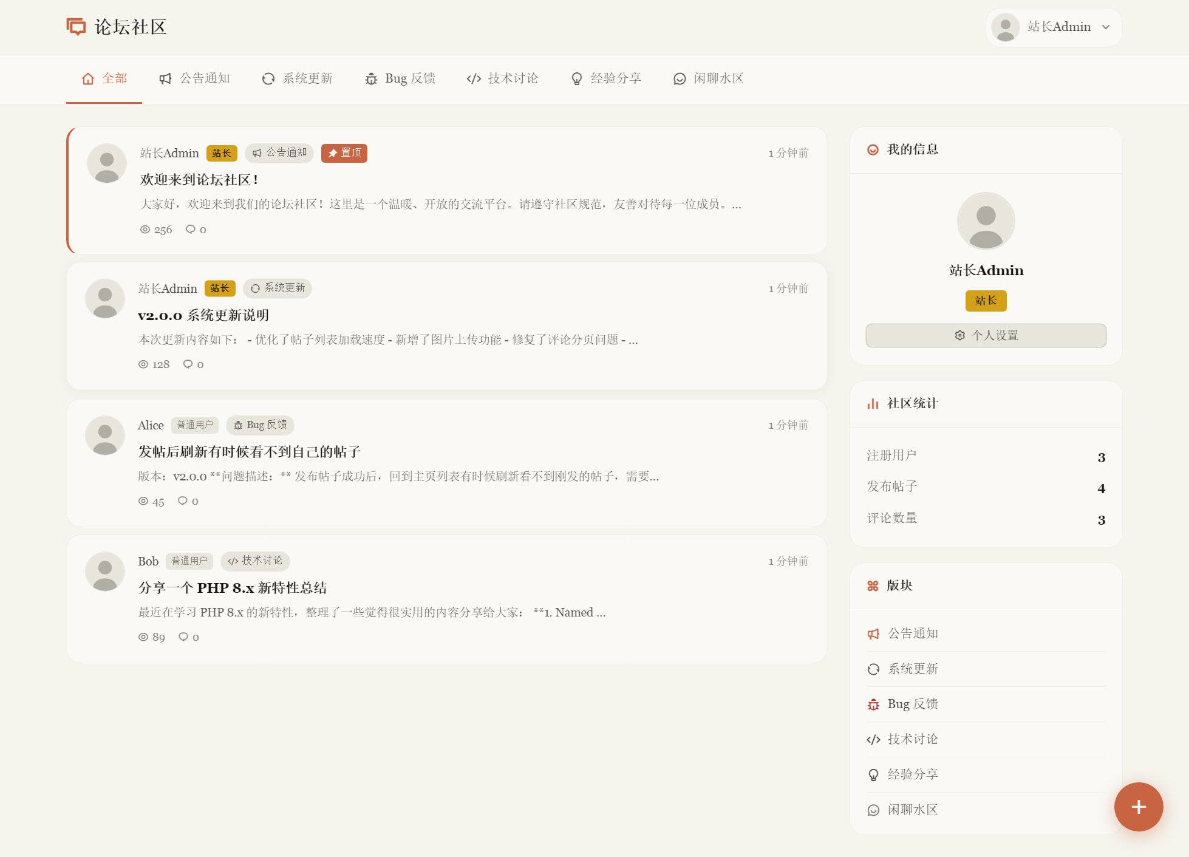Click the 公告通知 tag on welcome post
Screen dimensions: 1189x857
[279, 152]
